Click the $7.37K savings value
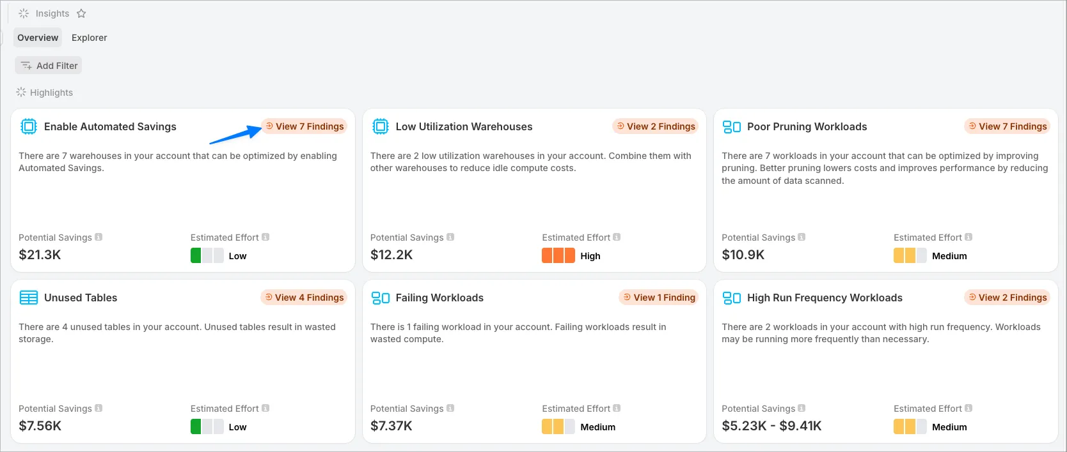Viewport: 1067px width, 452px height. (391, 426)
